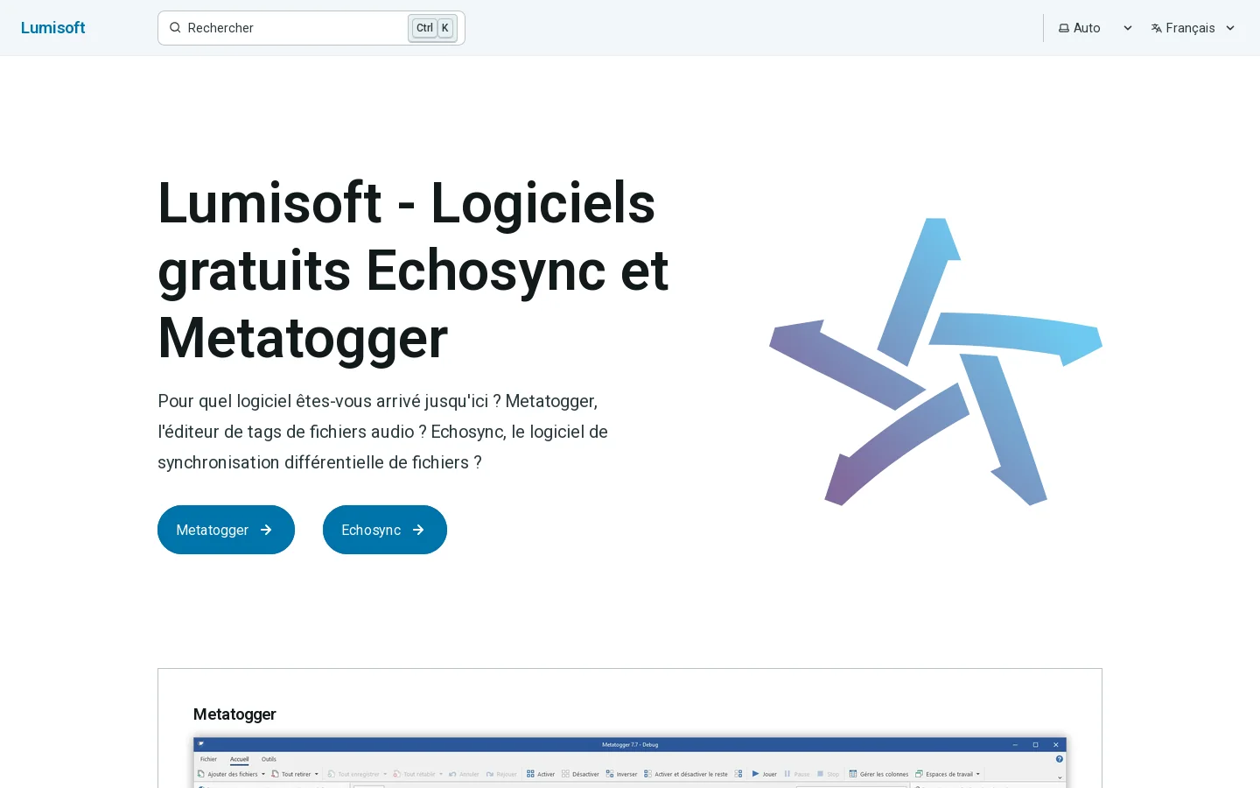Screen dimensions: 1260x788
Task: Click the paragraph starting "Pour quel logiciel"
Action: pyautogui.click(x=383, y=432)
